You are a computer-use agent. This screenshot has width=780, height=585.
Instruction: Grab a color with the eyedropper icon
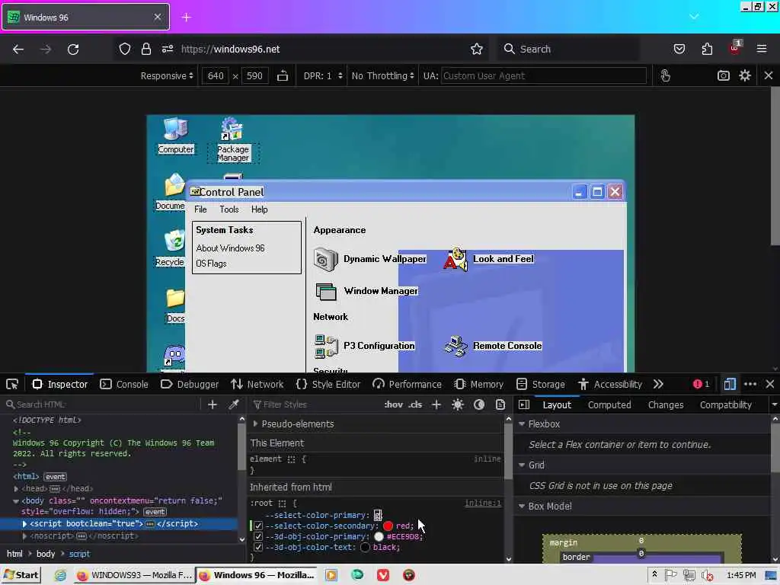[x=233, y=404]
